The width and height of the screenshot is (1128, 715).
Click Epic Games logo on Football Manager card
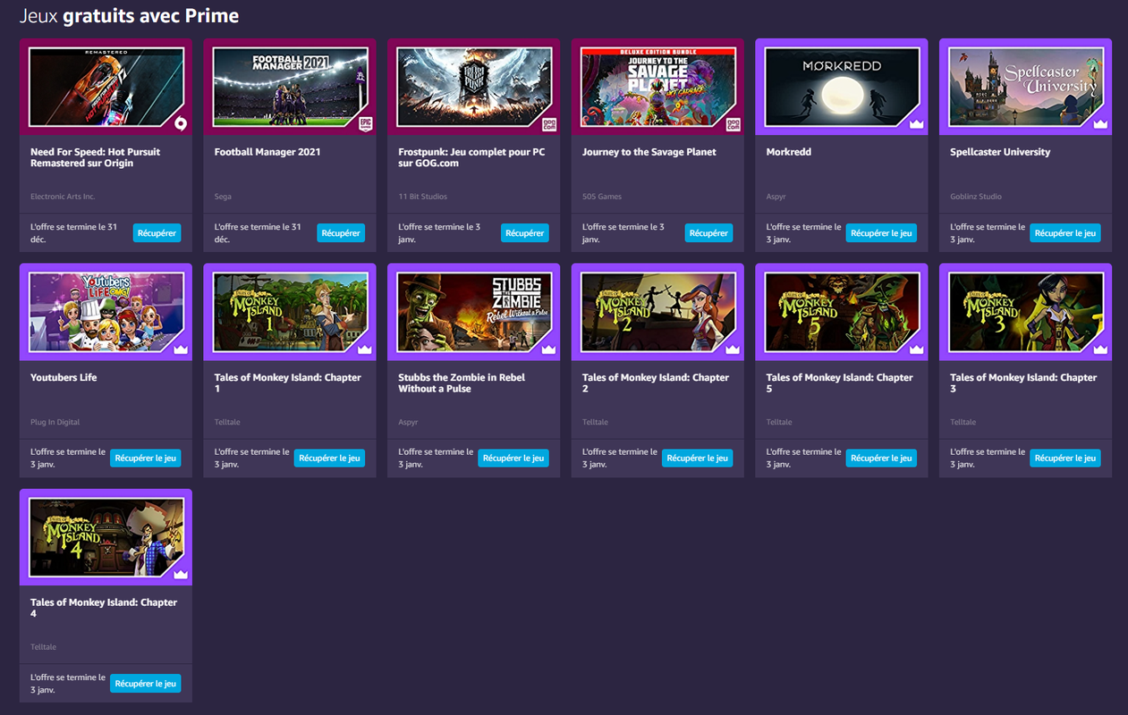coord(365,124)
